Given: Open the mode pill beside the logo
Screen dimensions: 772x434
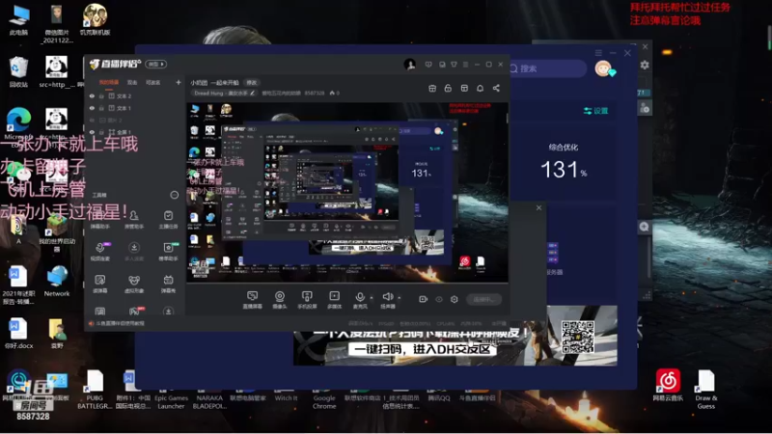Looking at the screenshot, I should [155, 64].
